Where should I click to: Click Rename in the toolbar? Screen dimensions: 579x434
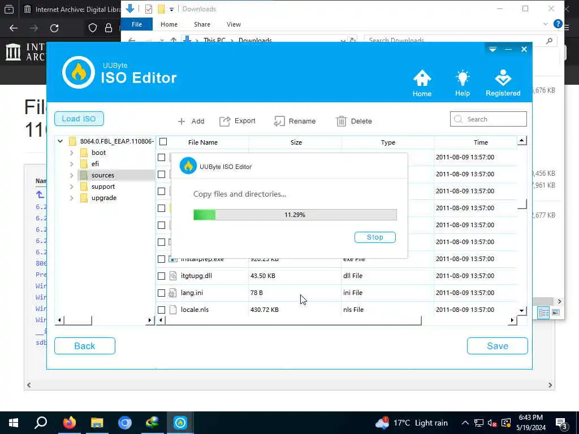tap(295, 121)
